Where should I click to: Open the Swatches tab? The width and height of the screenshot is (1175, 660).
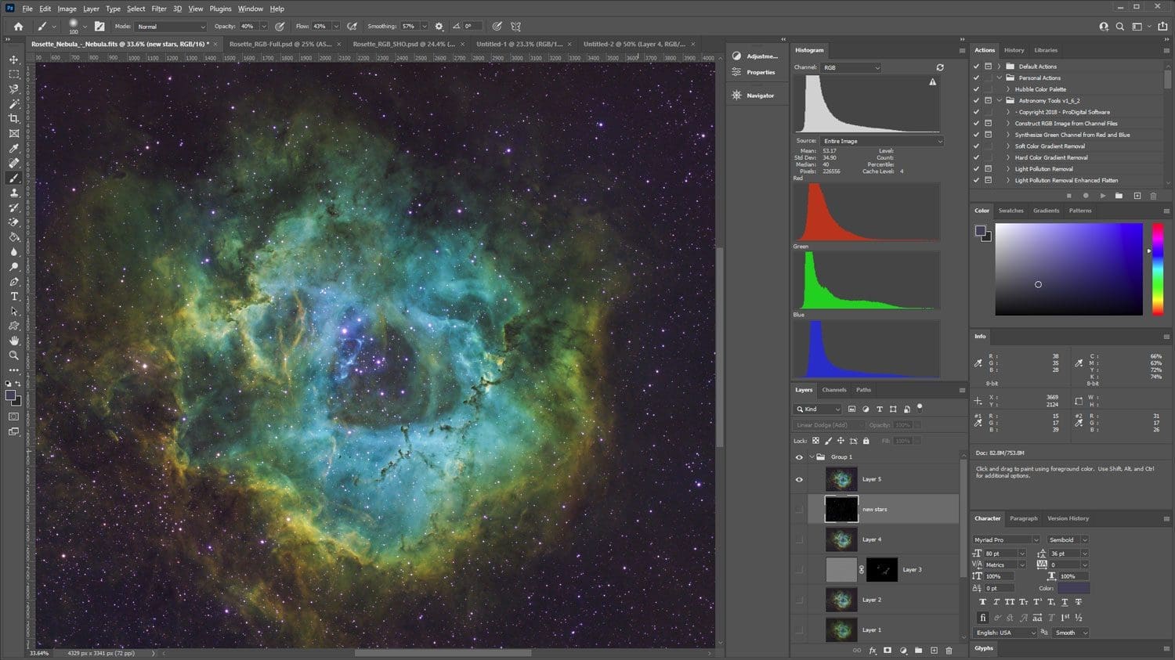[1010, 211]
